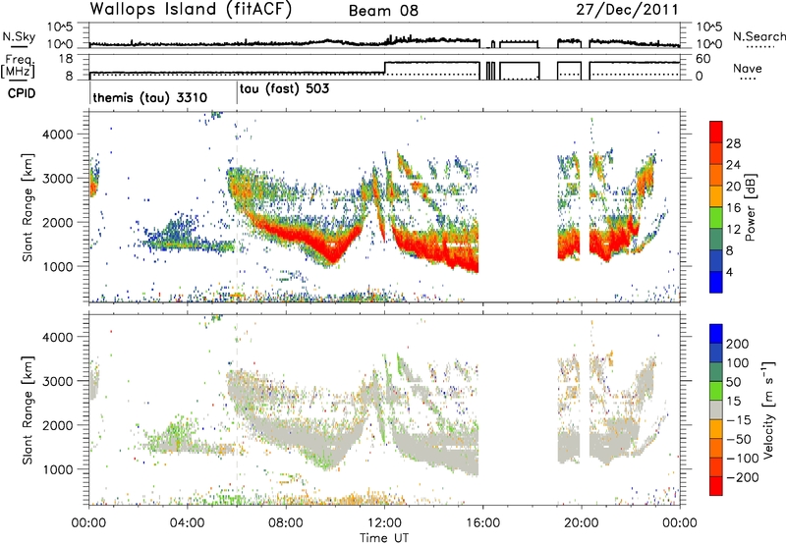Click the 'N.Search' legend label

click(x=758, y=36)
